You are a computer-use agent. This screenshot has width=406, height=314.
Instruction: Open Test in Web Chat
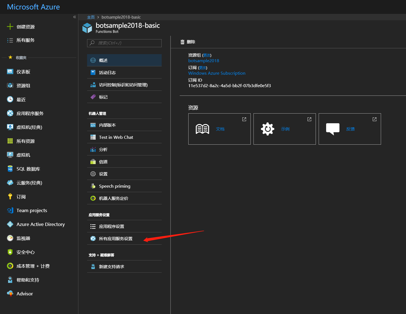[116, 137]
